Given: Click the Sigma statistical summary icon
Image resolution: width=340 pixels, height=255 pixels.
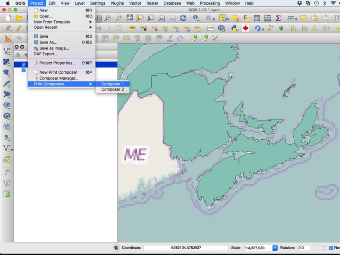Looking at the screenshot, I should click(x=278, y=18).
